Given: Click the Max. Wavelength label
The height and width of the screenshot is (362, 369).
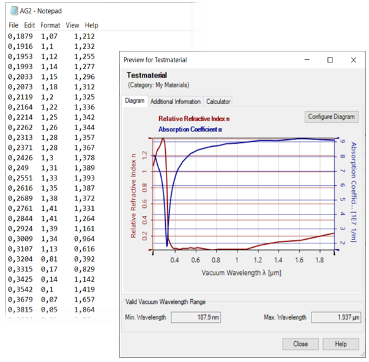Looking at the screenshot, I should (x=285, y=317).
